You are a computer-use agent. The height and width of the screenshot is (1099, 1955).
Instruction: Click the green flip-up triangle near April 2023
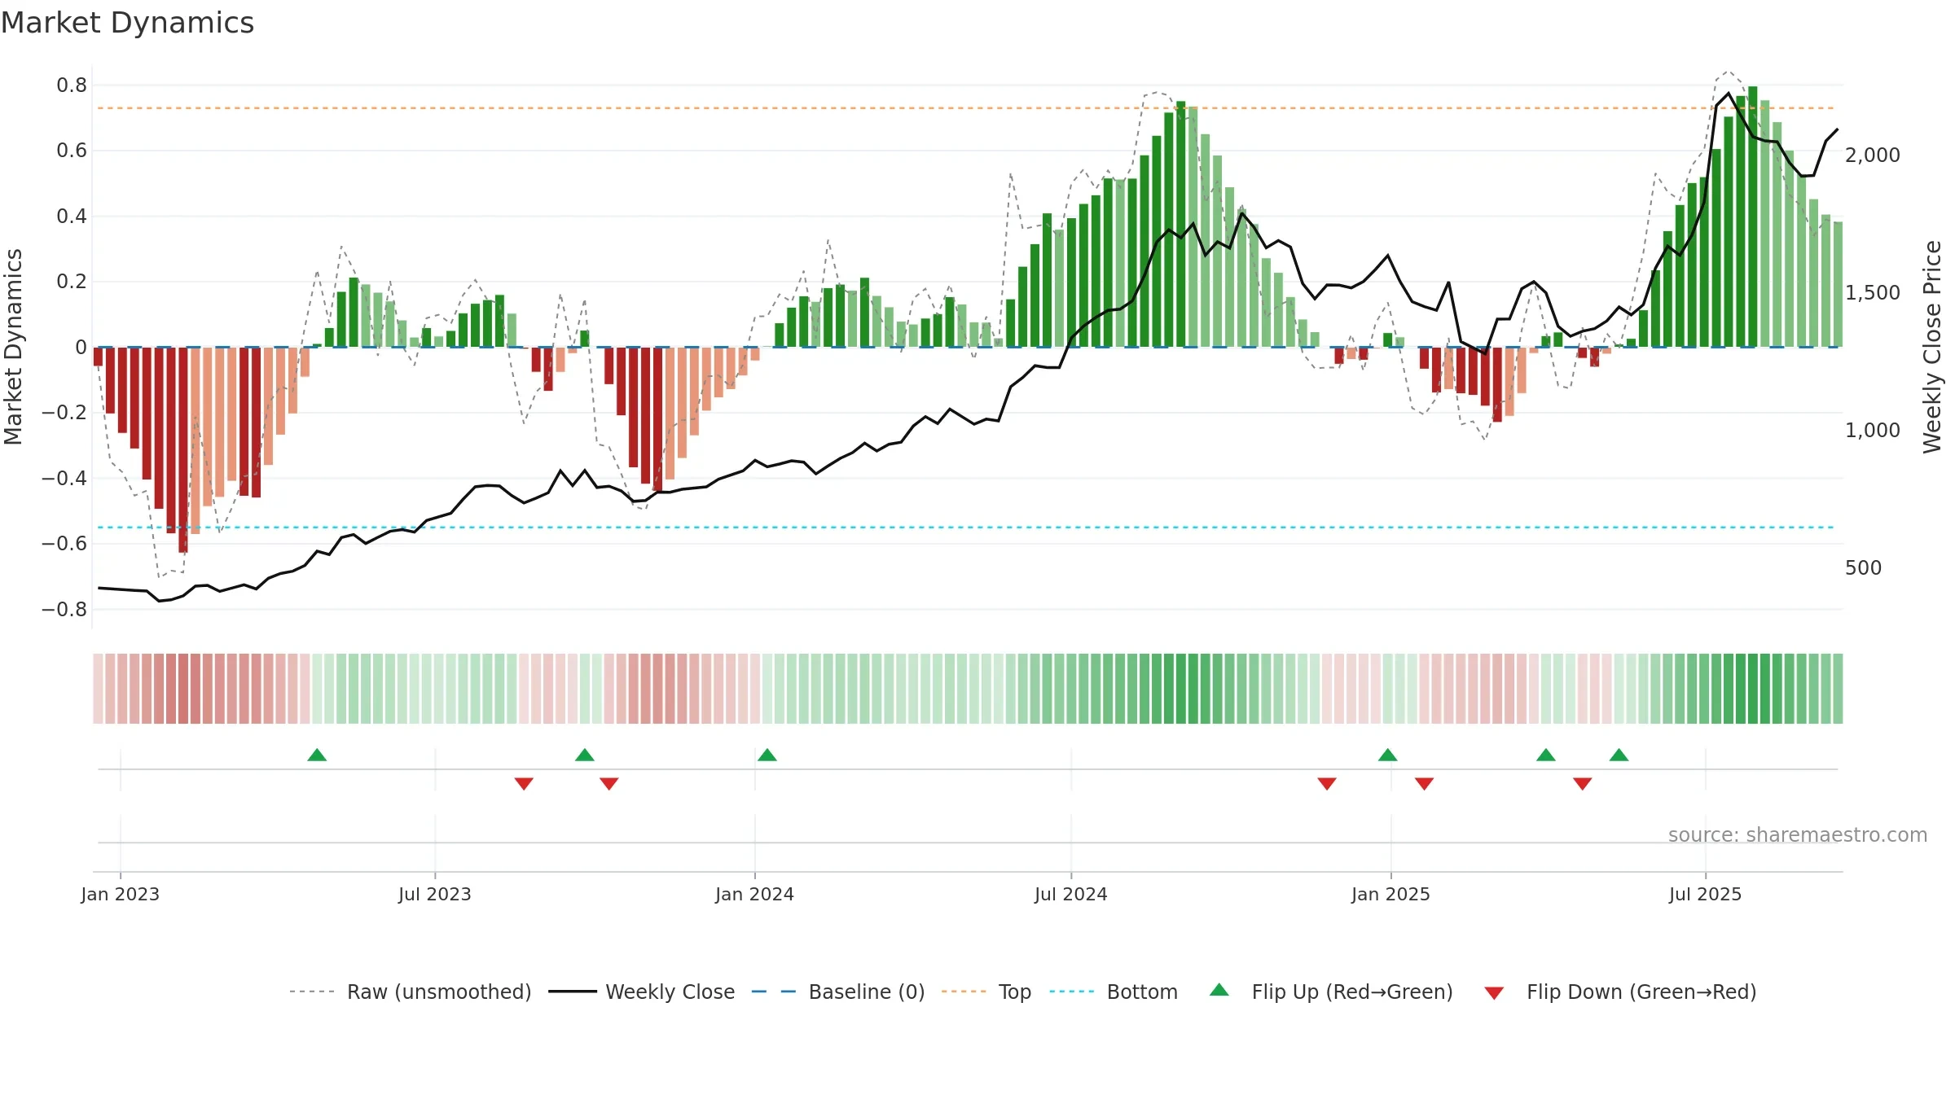[317, 755]
